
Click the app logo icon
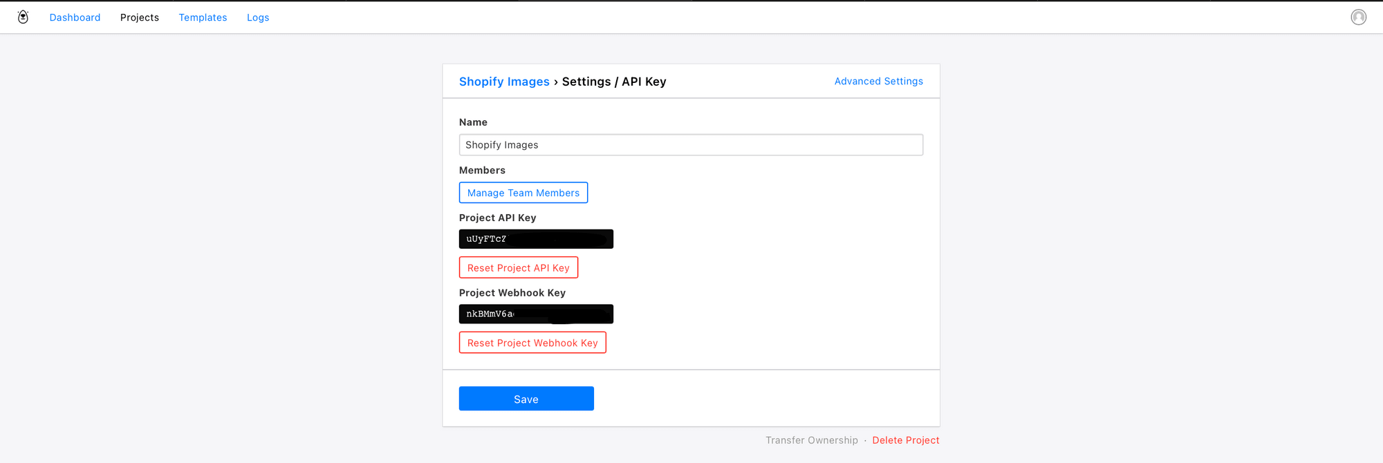[23, 17]
